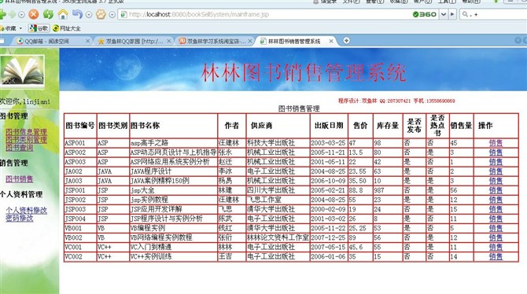Click 销售 link for ASP001 row
Viewport: 527px width, 294px height.
pyautogui.click(x=496, y=143)
